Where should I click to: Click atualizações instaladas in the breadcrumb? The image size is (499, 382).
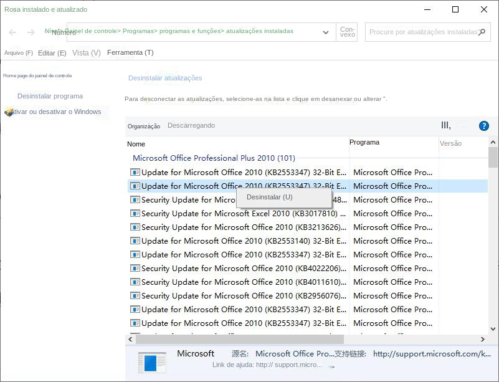click(260, 31)
